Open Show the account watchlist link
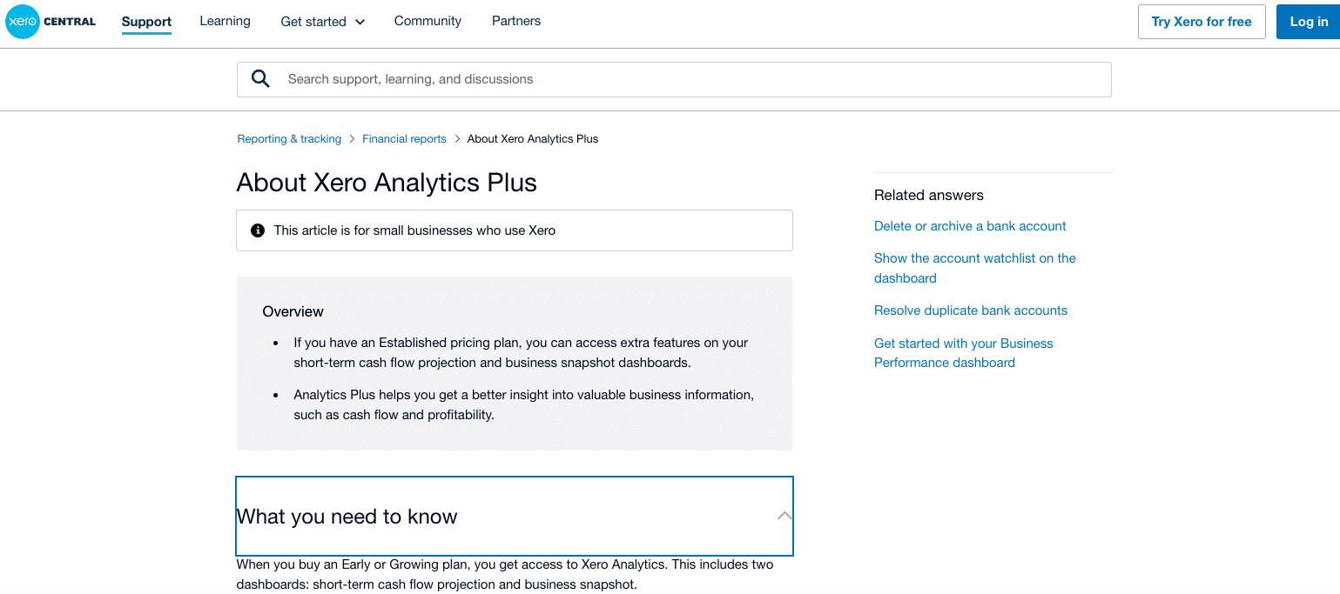This screenshot has height=594, width=1340. tap(975, 268)
